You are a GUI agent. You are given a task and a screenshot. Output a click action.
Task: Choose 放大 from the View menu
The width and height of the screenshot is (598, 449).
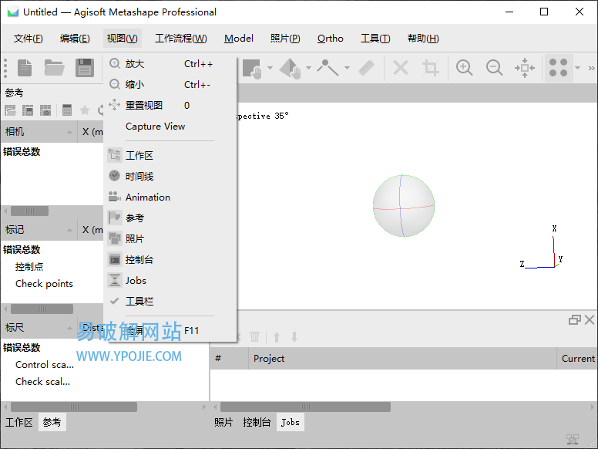click(x=170, y=64)
